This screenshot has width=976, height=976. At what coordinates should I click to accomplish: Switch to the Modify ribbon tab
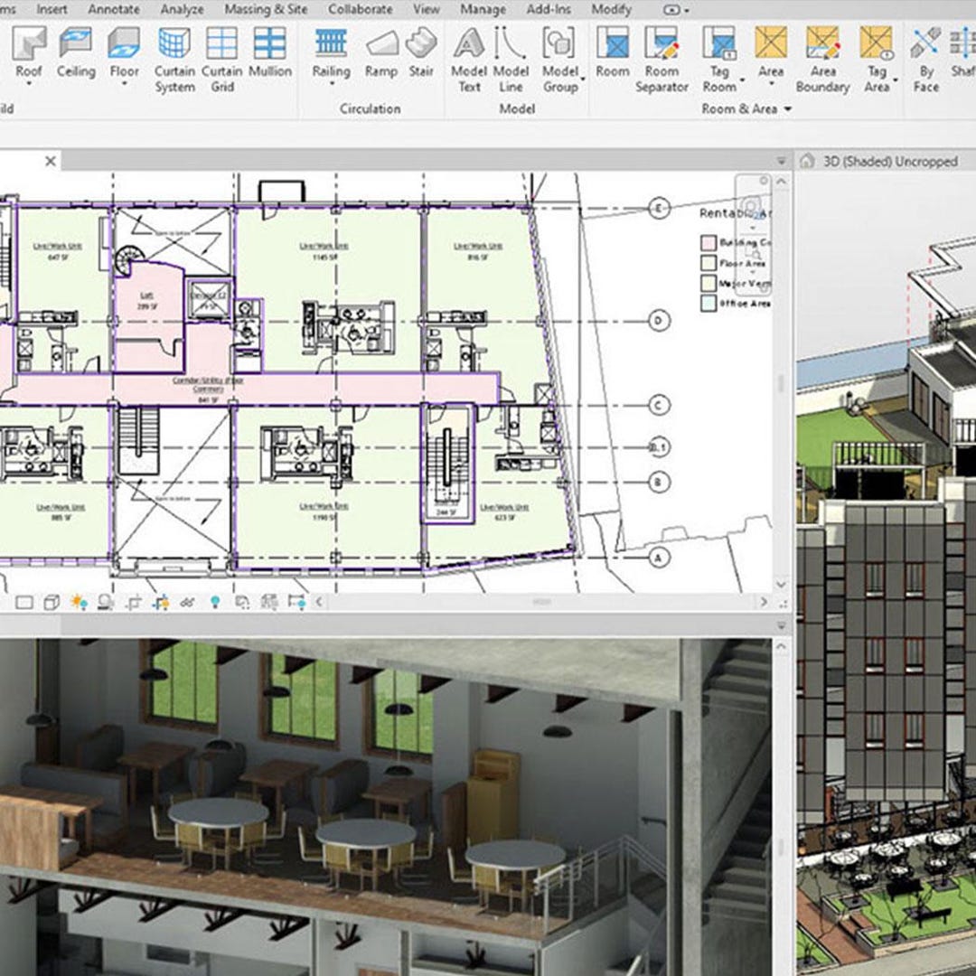pos(611,9)
